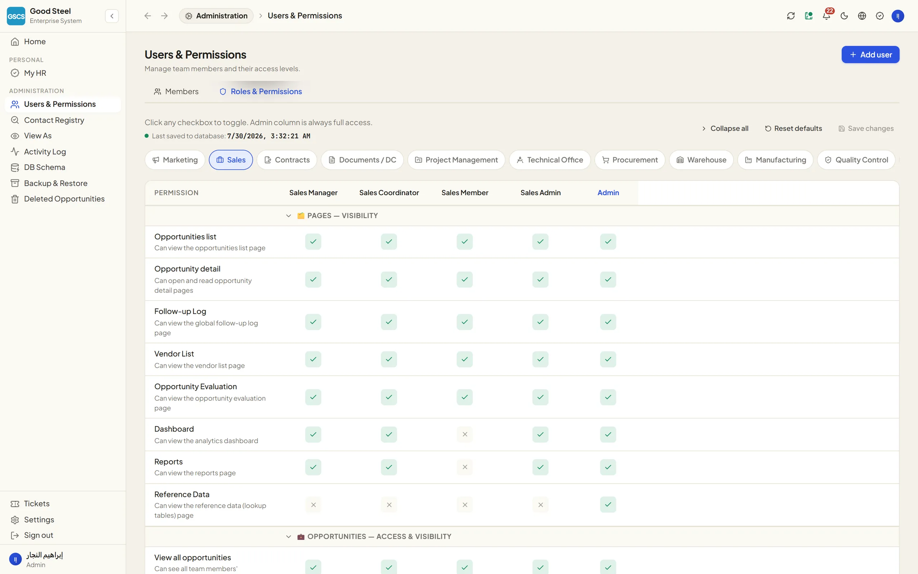Click the Contact Registry icon
This screenshot has height=574, width=918.
point(15,120)
